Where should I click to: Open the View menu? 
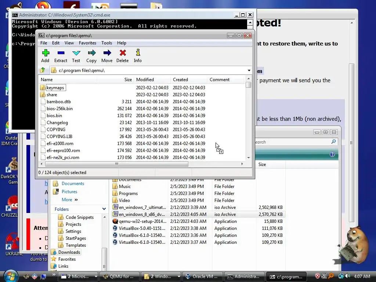[69, 43]
